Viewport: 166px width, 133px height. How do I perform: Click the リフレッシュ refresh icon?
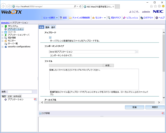[x=125, y=18]
